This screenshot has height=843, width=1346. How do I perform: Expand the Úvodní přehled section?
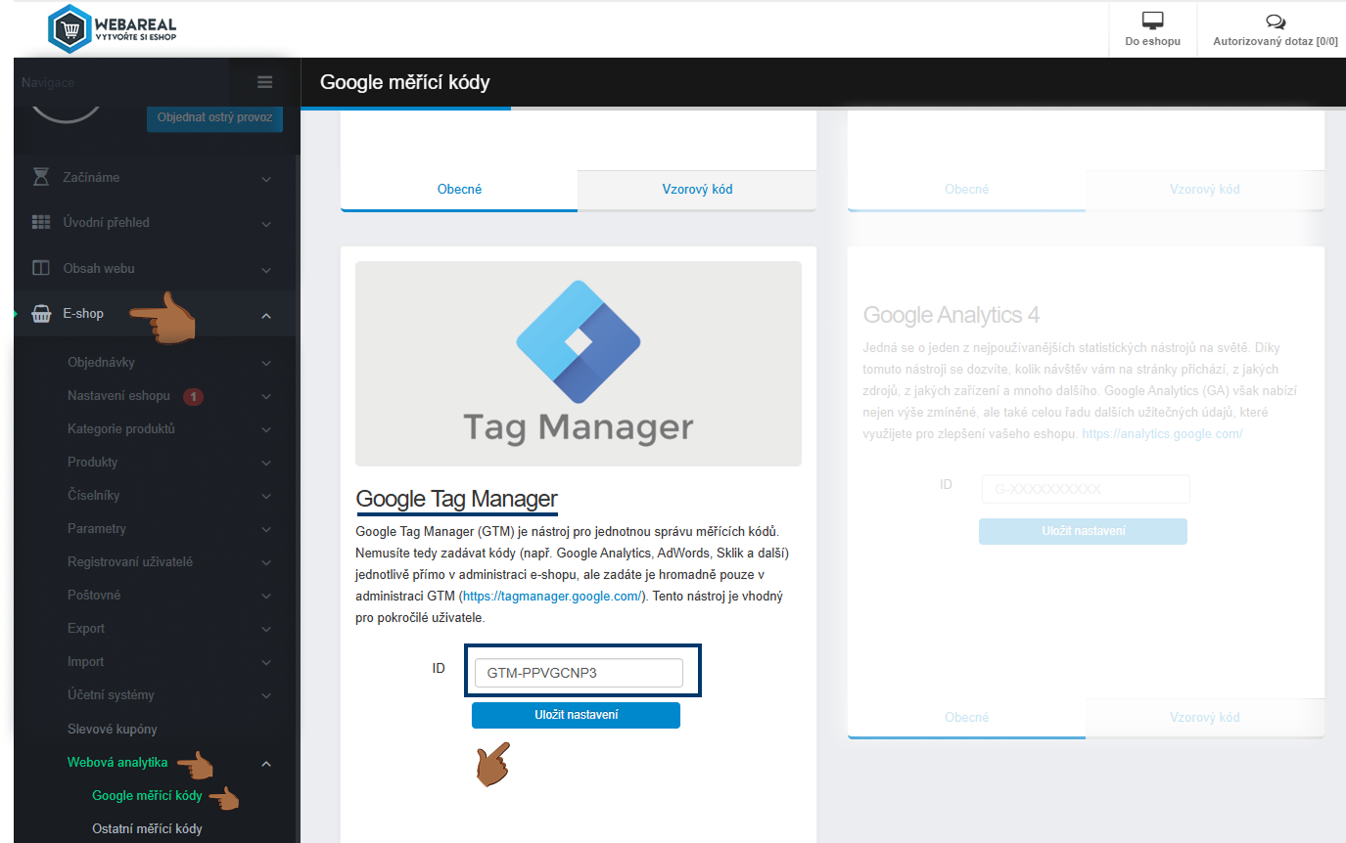click(x=265, y=224)
